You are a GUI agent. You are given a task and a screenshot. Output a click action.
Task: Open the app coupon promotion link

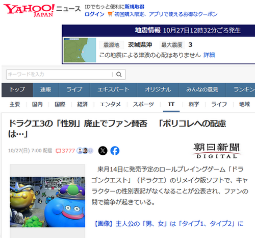(x=166, y=14)
